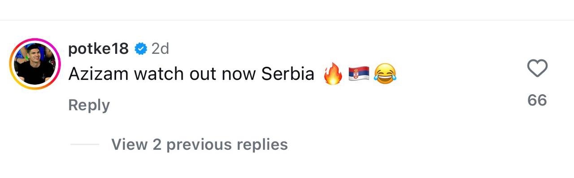Click the line beside View previous replies
574x178 pixels.
click(84, 144)
